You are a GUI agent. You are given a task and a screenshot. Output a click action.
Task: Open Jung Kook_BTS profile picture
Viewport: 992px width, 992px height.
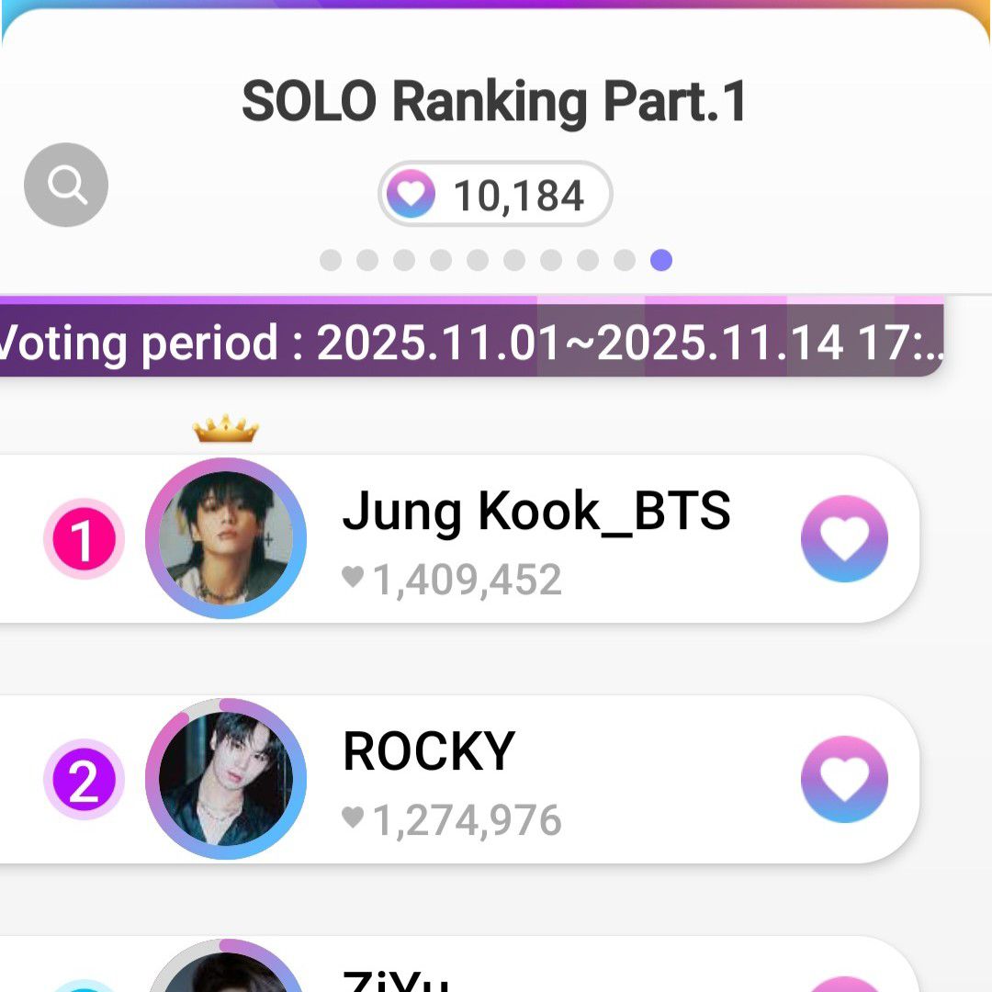tap(225, 538)
